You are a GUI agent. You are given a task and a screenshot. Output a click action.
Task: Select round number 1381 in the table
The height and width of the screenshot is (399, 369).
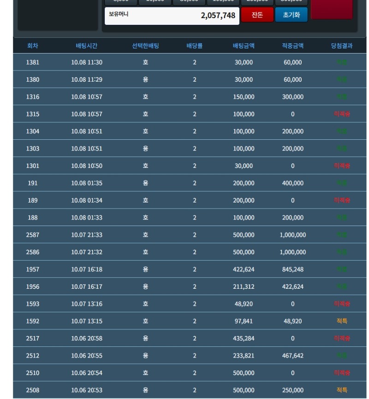pyautogui.click(x=33, y=62)
